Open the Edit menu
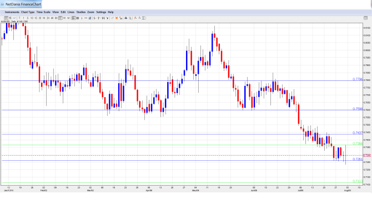The height and width of the screenshot is (209, 372). [x=63, y=12]
